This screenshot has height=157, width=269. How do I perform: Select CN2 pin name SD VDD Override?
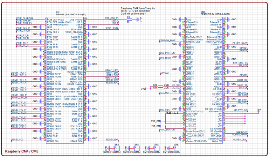click(x=213, y=109)
